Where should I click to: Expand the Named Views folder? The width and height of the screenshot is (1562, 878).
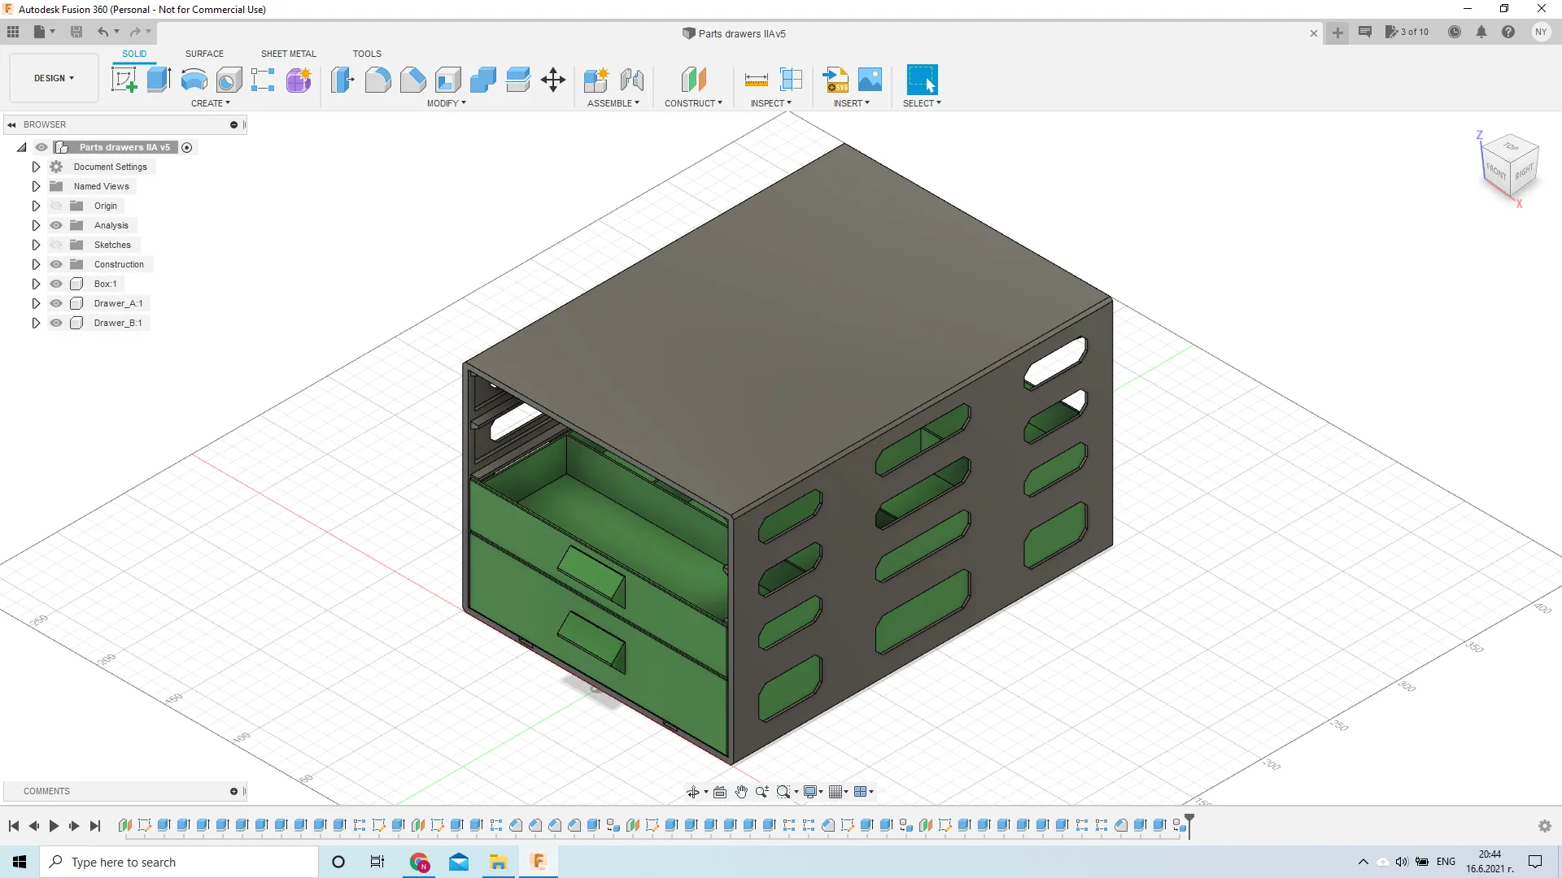pyautogui.click(x=36, y=186)
